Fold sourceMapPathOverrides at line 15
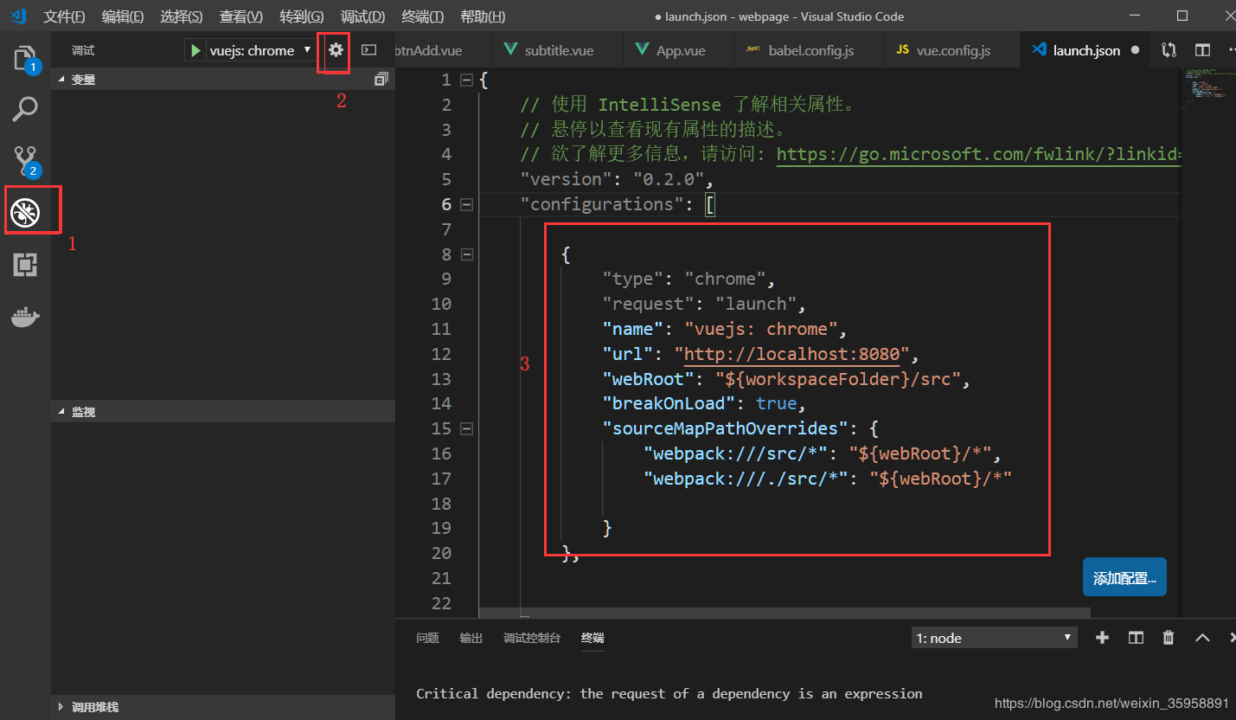The height and width of the screenshot is (720, 1236). point(466,428)
